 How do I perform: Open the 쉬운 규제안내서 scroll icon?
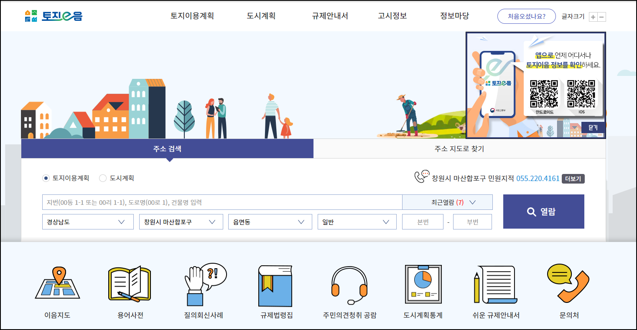[495, 285]
